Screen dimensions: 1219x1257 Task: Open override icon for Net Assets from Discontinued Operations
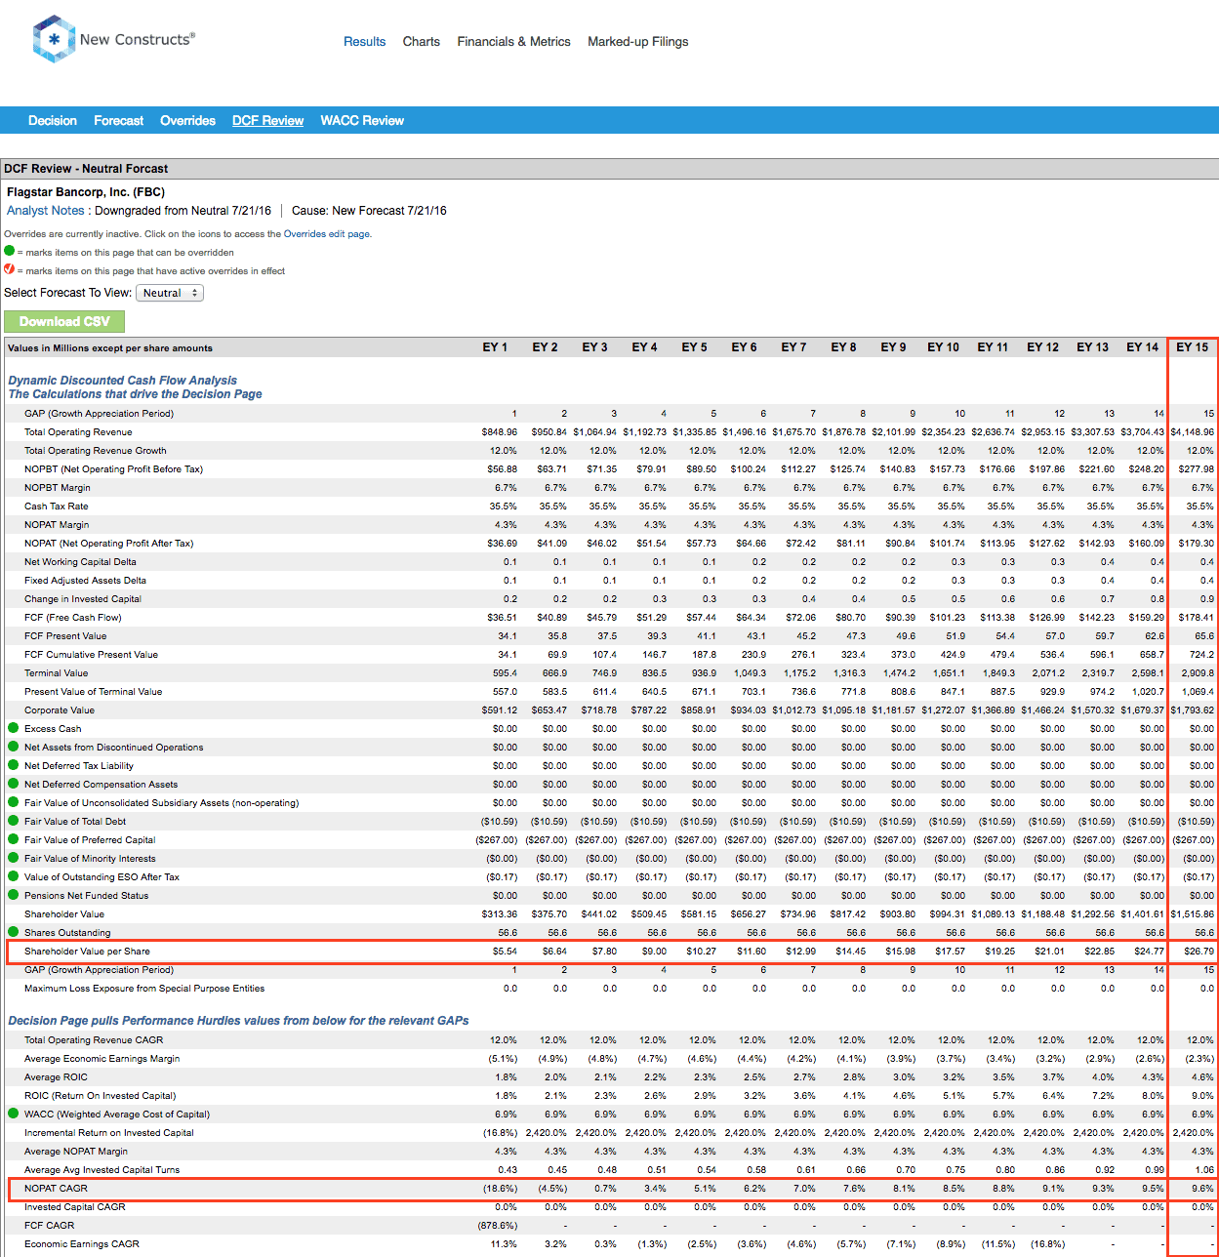(14, 747)
